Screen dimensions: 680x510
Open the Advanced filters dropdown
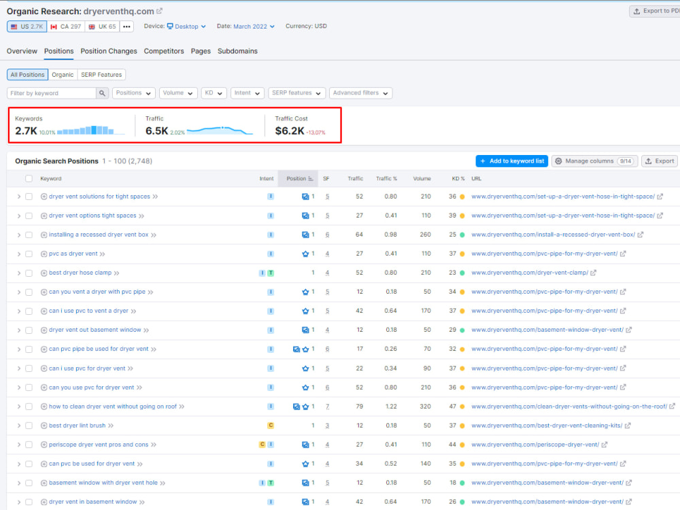pyautogui.click(x=360, y=93)
